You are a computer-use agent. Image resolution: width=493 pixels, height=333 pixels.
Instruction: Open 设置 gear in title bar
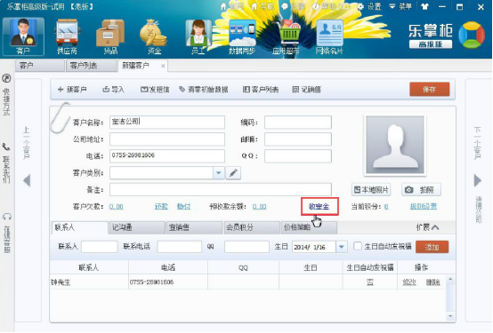tap(370, 6)
